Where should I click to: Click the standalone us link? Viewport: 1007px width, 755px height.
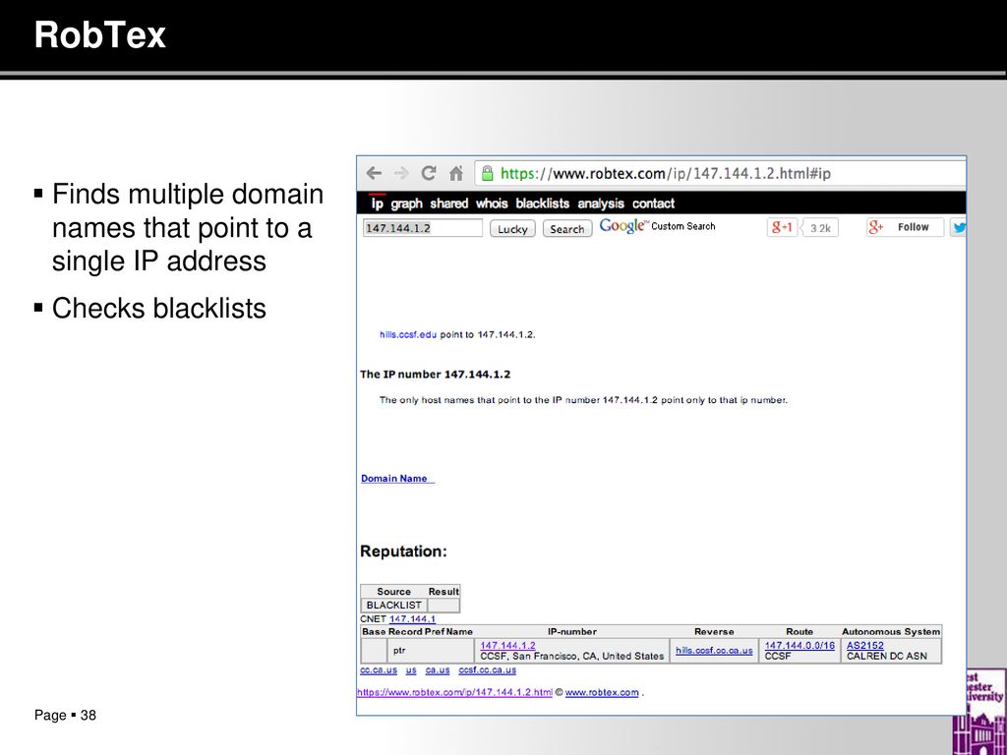(x=411, y=669)
